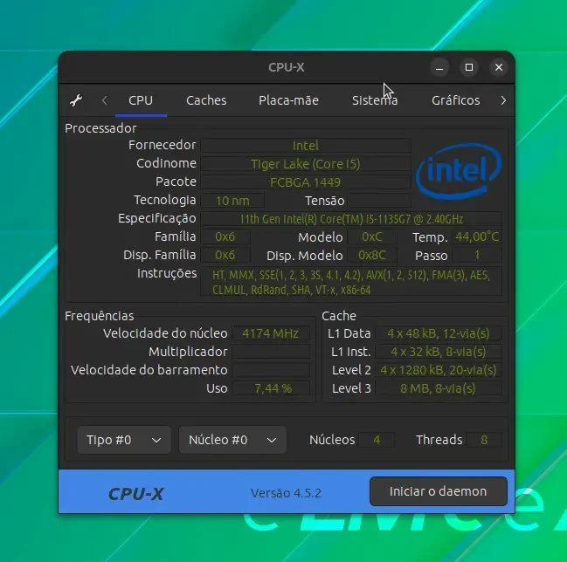
Task: Open the Placa-mãe tab
Action: coord(288,100)
